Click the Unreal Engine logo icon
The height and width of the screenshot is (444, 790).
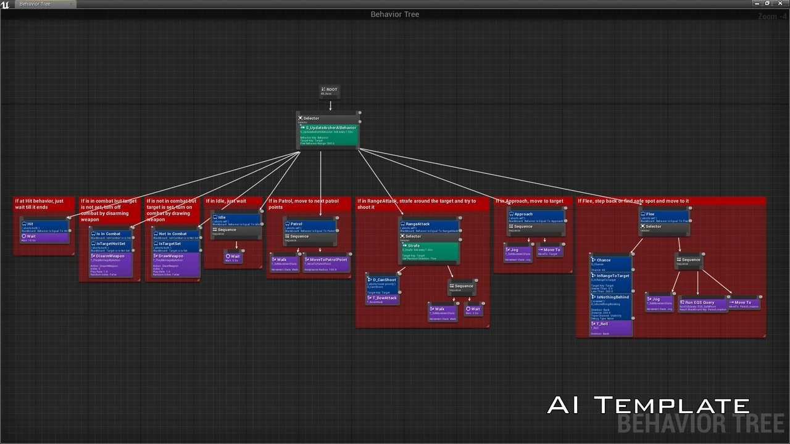click(6, 4)
